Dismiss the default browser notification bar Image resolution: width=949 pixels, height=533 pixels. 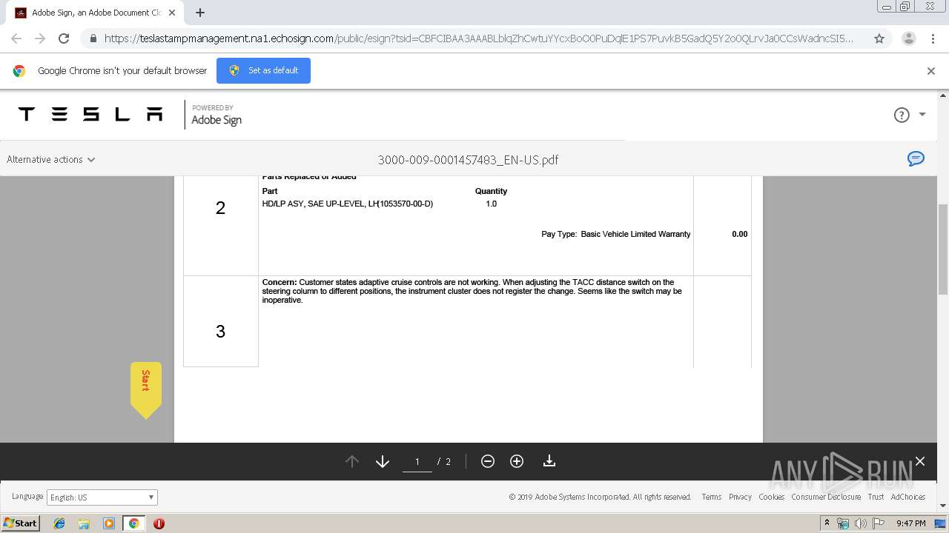pyautogui.click(x=931, y=71)
